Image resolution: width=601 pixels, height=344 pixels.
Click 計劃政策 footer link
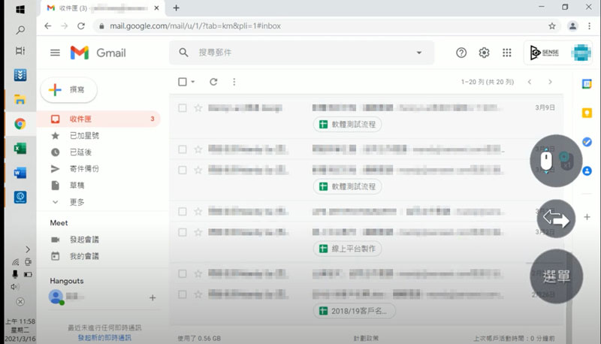click(x=366, y=338)
